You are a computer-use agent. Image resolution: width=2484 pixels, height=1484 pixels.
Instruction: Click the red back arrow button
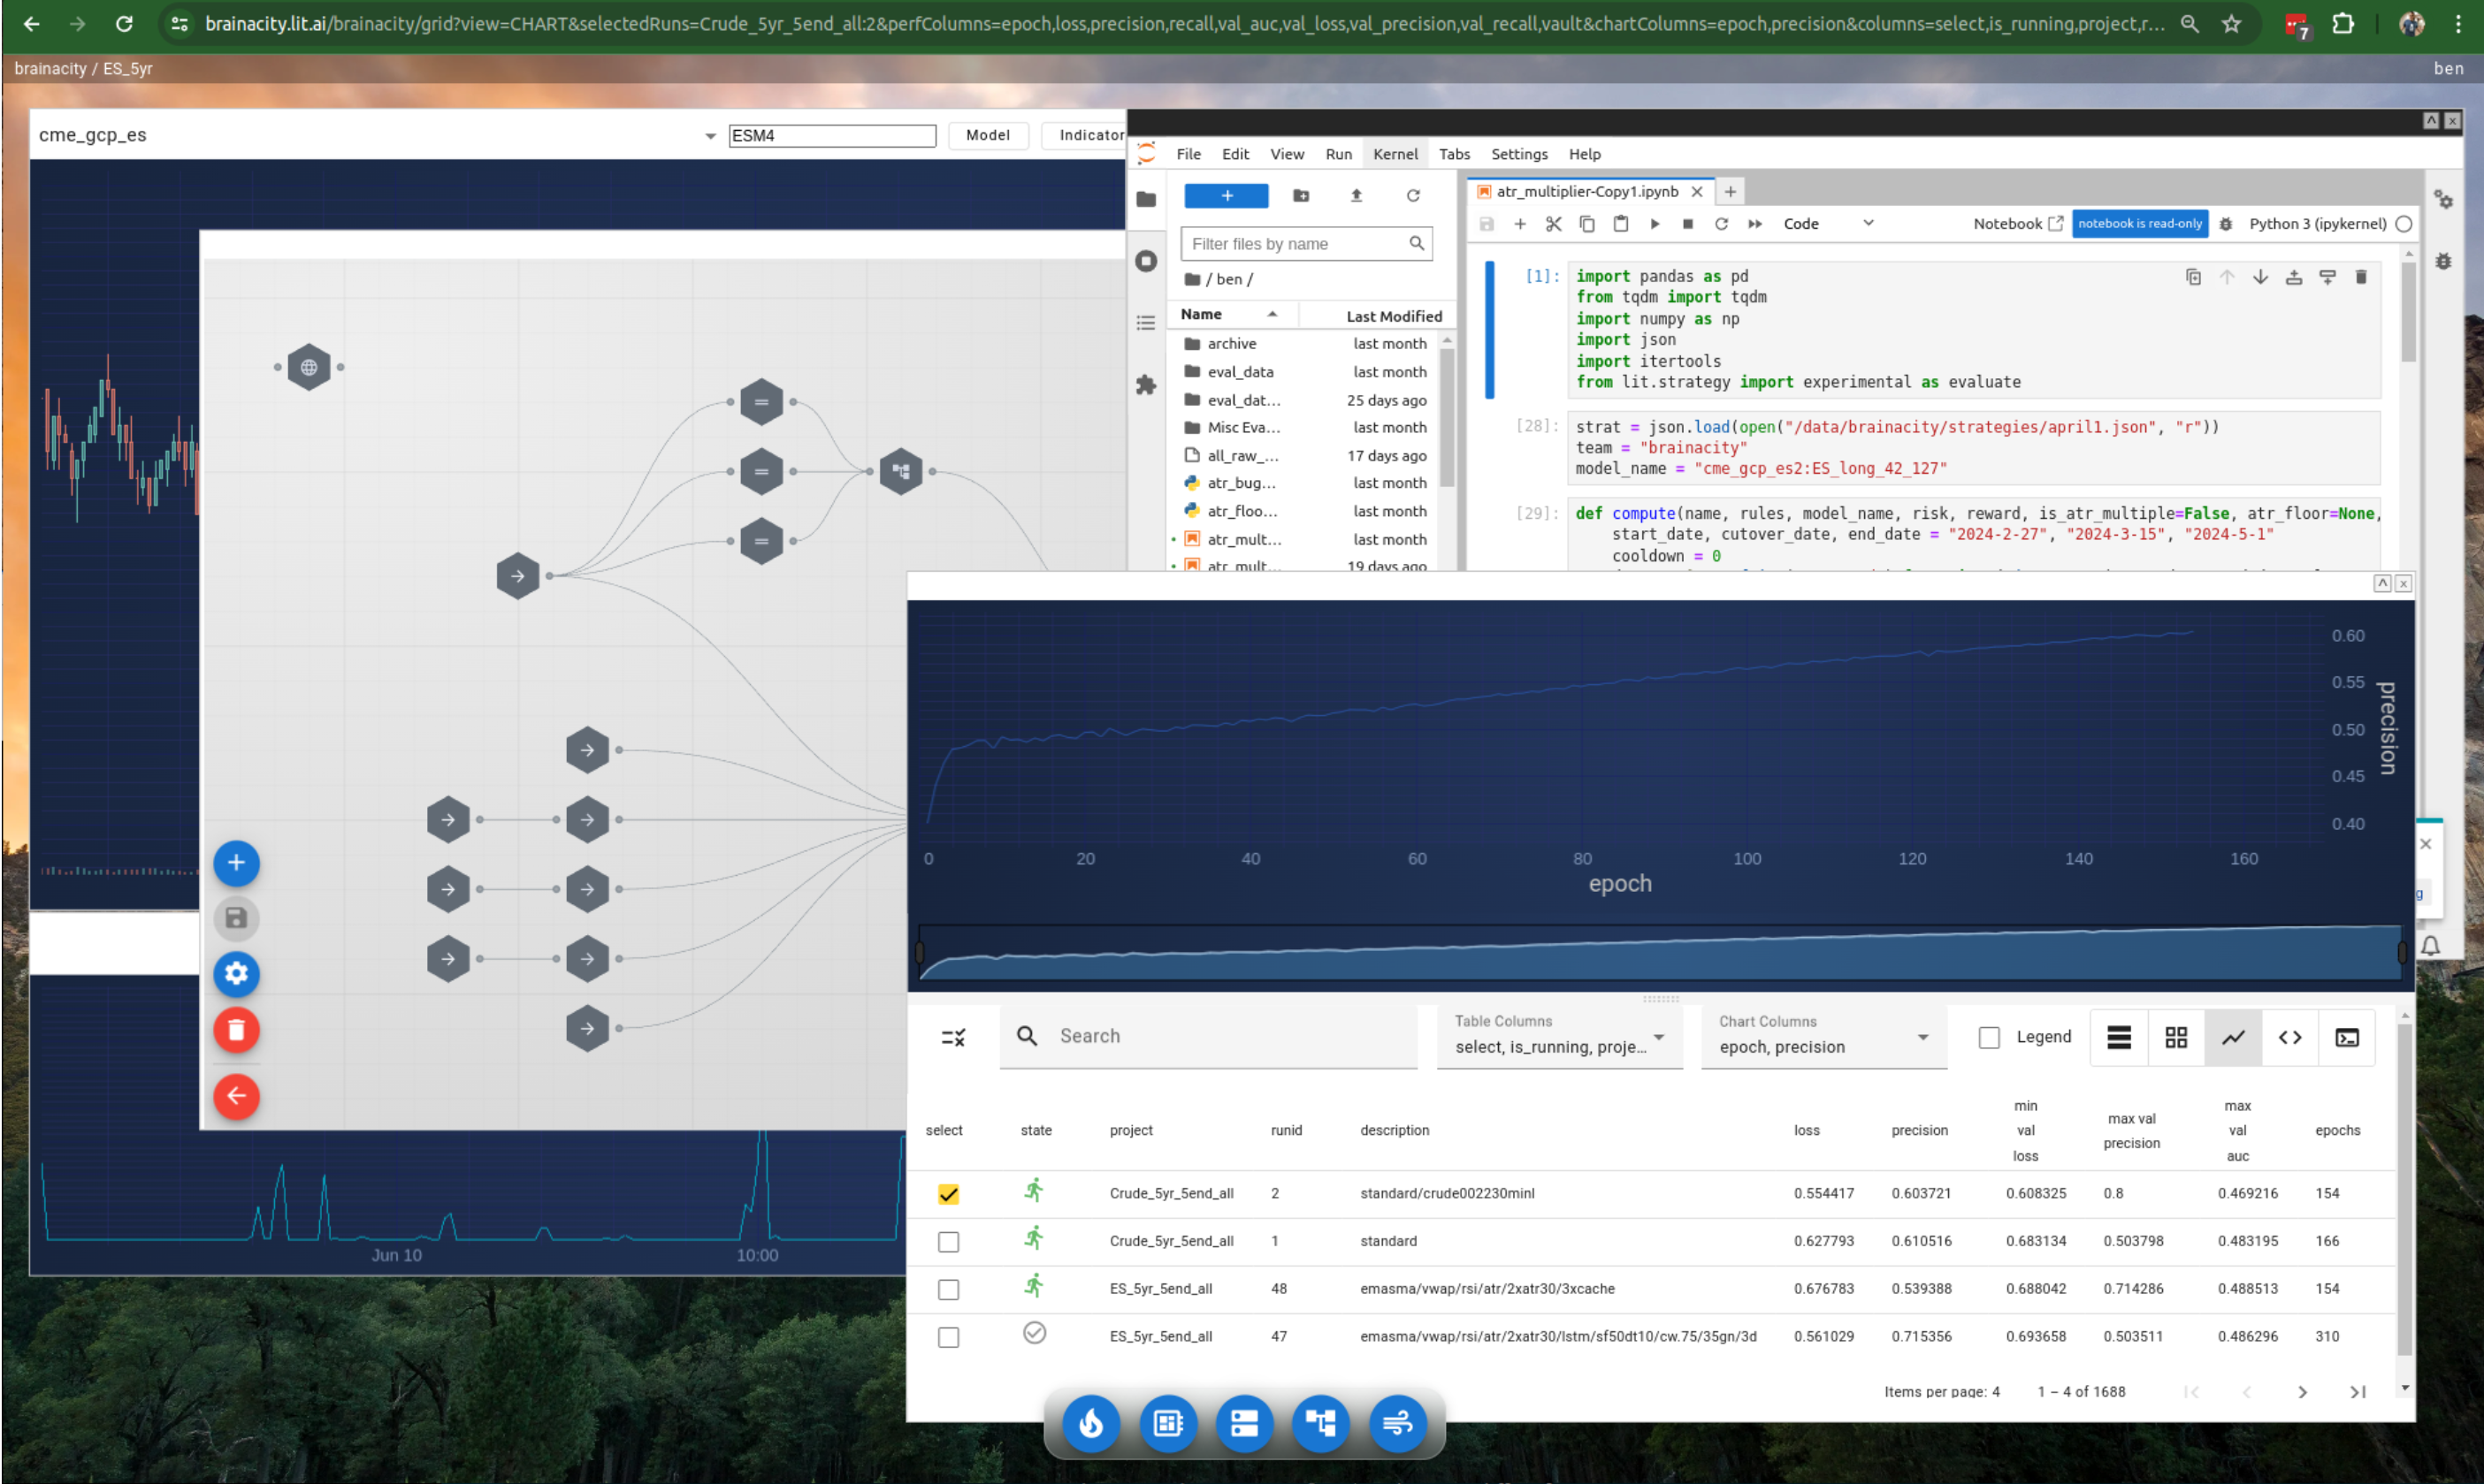236,1095
